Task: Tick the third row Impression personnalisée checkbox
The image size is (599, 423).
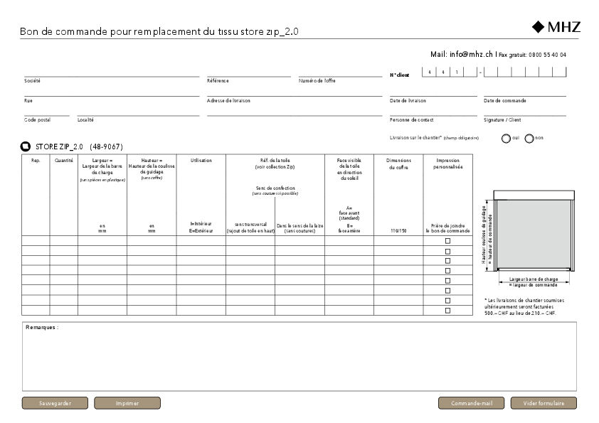Action: point(447,261)
